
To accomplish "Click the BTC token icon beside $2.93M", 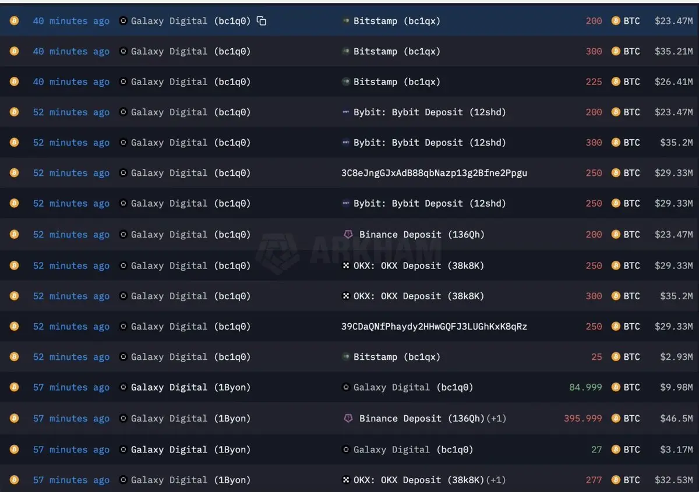I will pyautogui.click(x=616, y=357).
